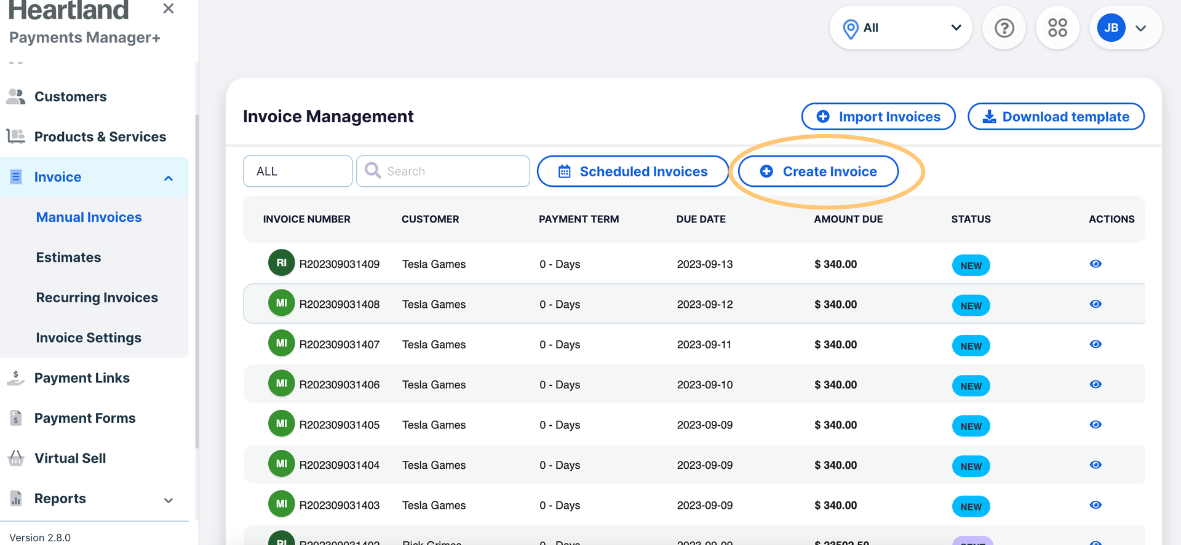Click the Download template button
1181x545 pixels.
(1056, 116)
